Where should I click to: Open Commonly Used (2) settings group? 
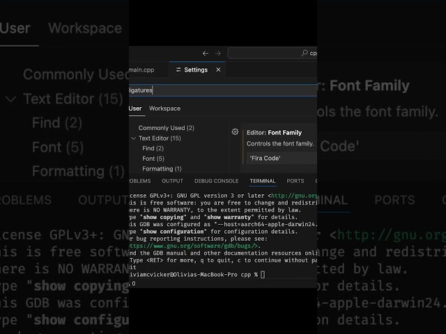pos(166,128)
